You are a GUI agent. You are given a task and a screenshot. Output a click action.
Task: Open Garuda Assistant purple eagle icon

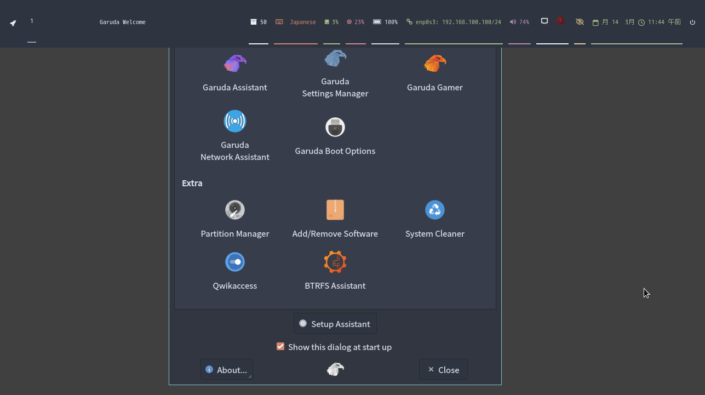point(235,64)
